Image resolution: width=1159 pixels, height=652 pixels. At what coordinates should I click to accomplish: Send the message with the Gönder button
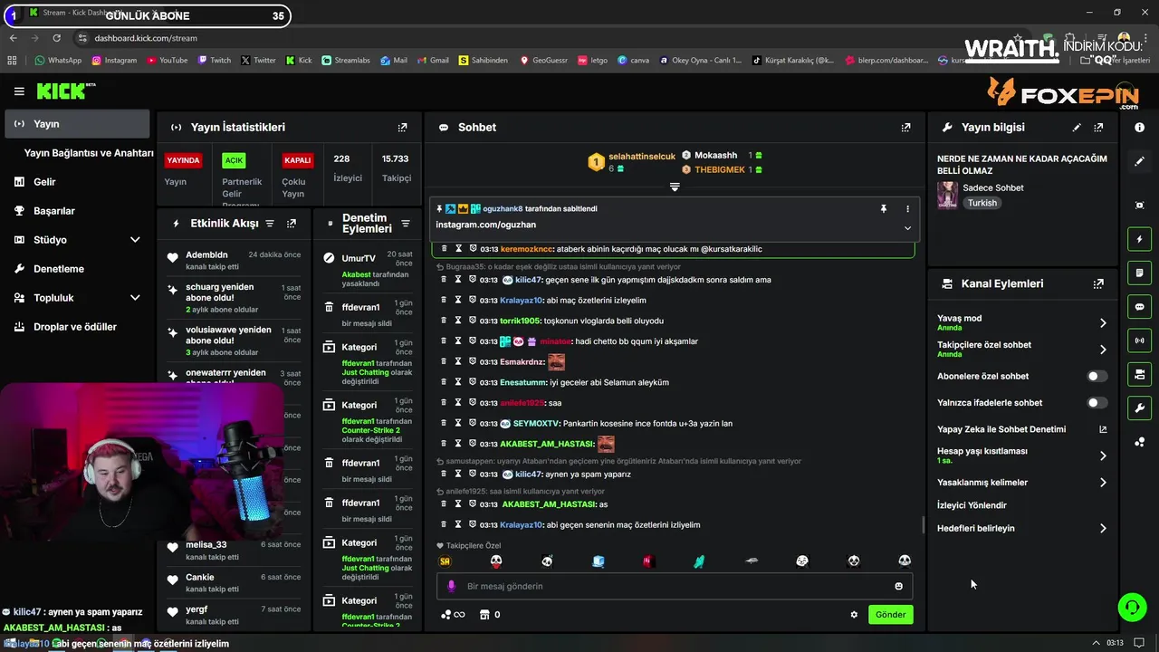[x=890, y=614]
